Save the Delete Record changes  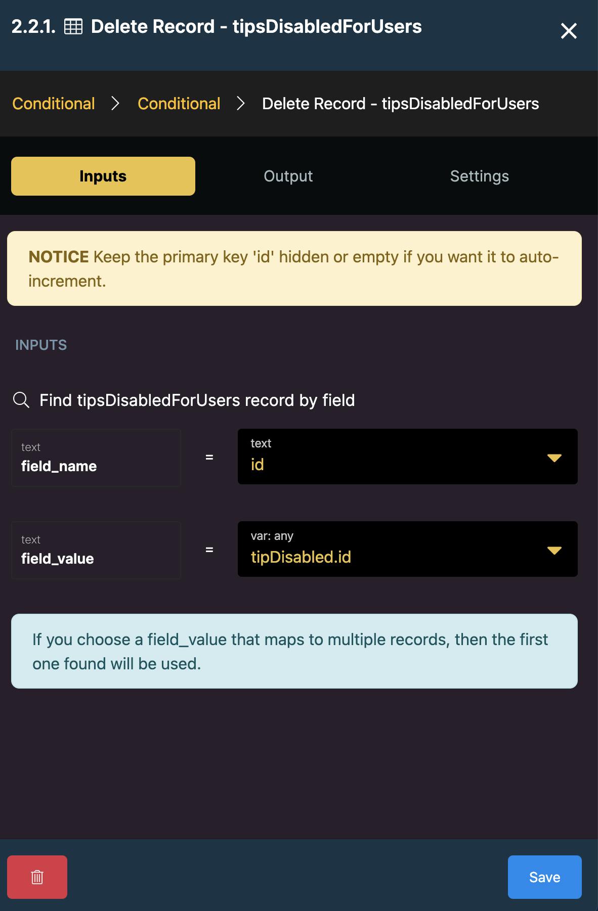click(544, 877)
